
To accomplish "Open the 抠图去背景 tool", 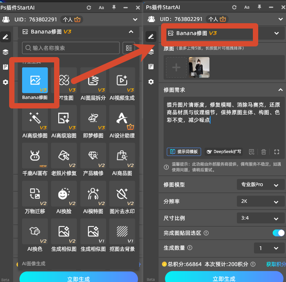I will 122,231.
